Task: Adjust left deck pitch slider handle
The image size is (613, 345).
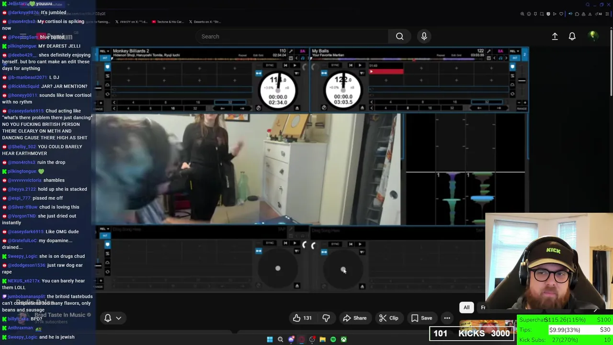Action: [x=98, y=88]
